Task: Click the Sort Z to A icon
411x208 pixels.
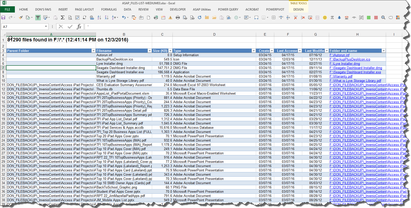Action: click(x=107, y=18)
